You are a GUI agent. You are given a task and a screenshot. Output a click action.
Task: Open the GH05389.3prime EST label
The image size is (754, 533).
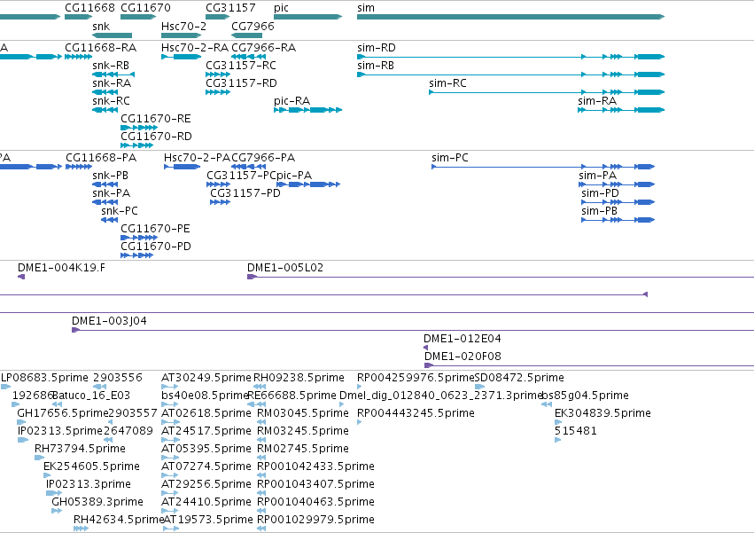(97, 502)
